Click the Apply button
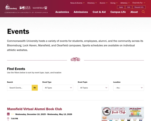Screen dimensions: 151x121 pyautogui.click(x=121, y=7)
